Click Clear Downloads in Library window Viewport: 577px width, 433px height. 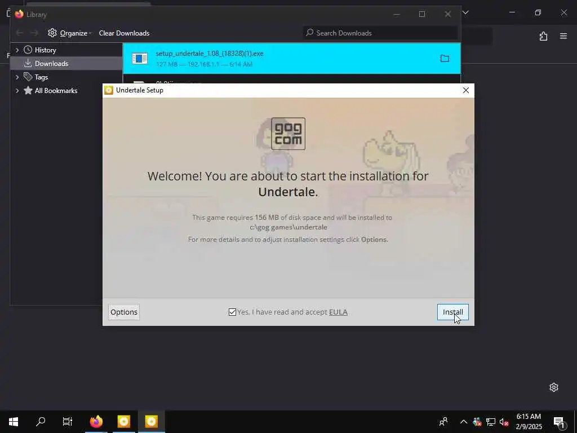(x=124, y=33)
